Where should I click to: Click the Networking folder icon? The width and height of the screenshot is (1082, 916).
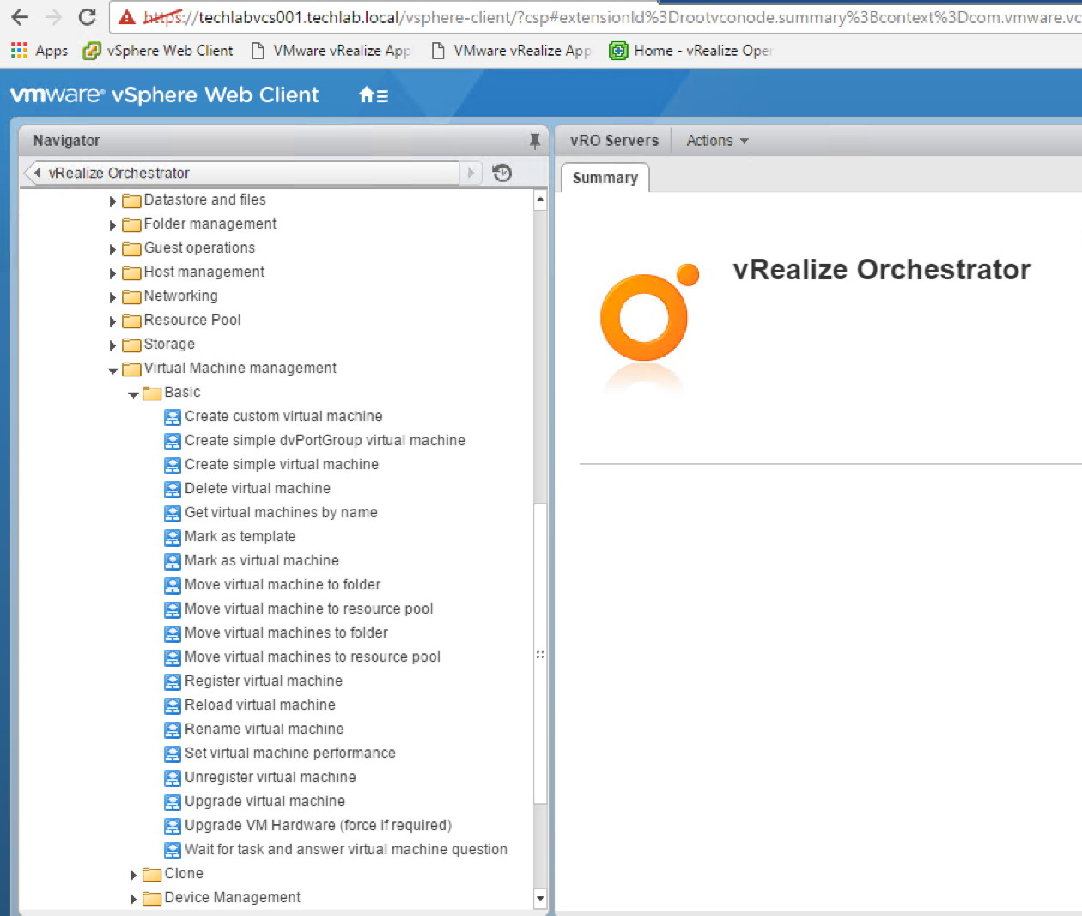(x=131, y=297)
